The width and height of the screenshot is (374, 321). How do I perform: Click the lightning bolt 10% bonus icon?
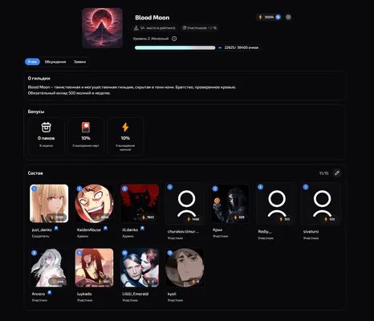pos(125,127)
